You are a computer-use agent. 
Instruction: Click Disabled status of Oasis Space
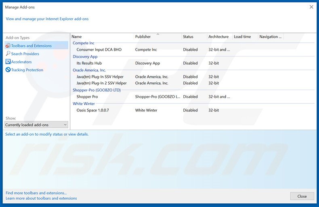click(190, 110)
